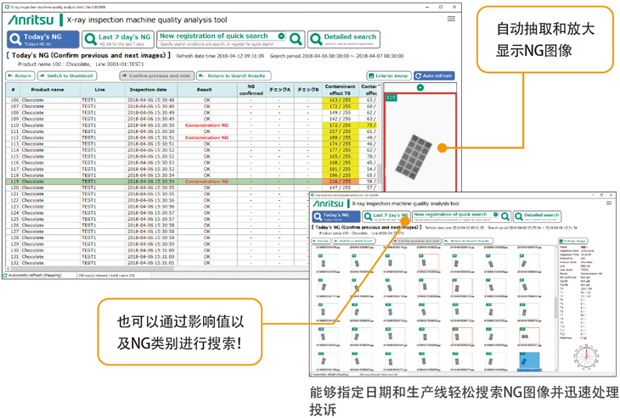Screen dimensions: 620x418
Task: Select highlighted row 119 Chocolate
Action: click(x=191, y=181)
